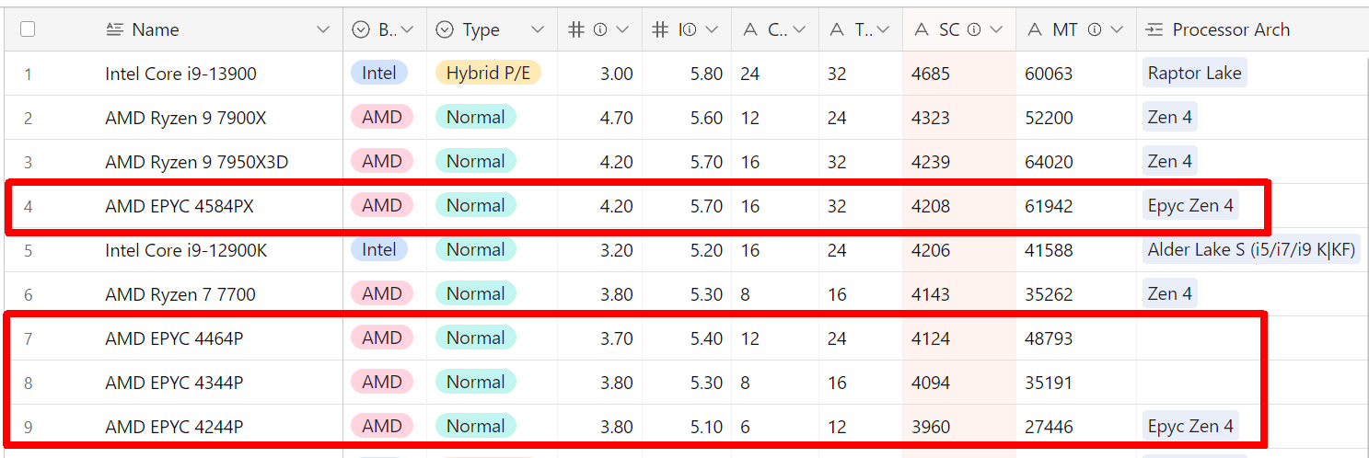The image size is (1369, 458).
Task: Click the text icon of the MT column
Action: click(1035, 30)
